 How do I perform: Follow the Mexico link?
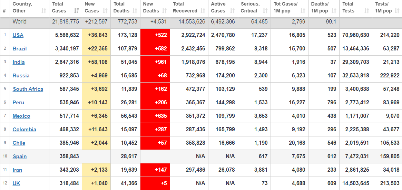21,116
